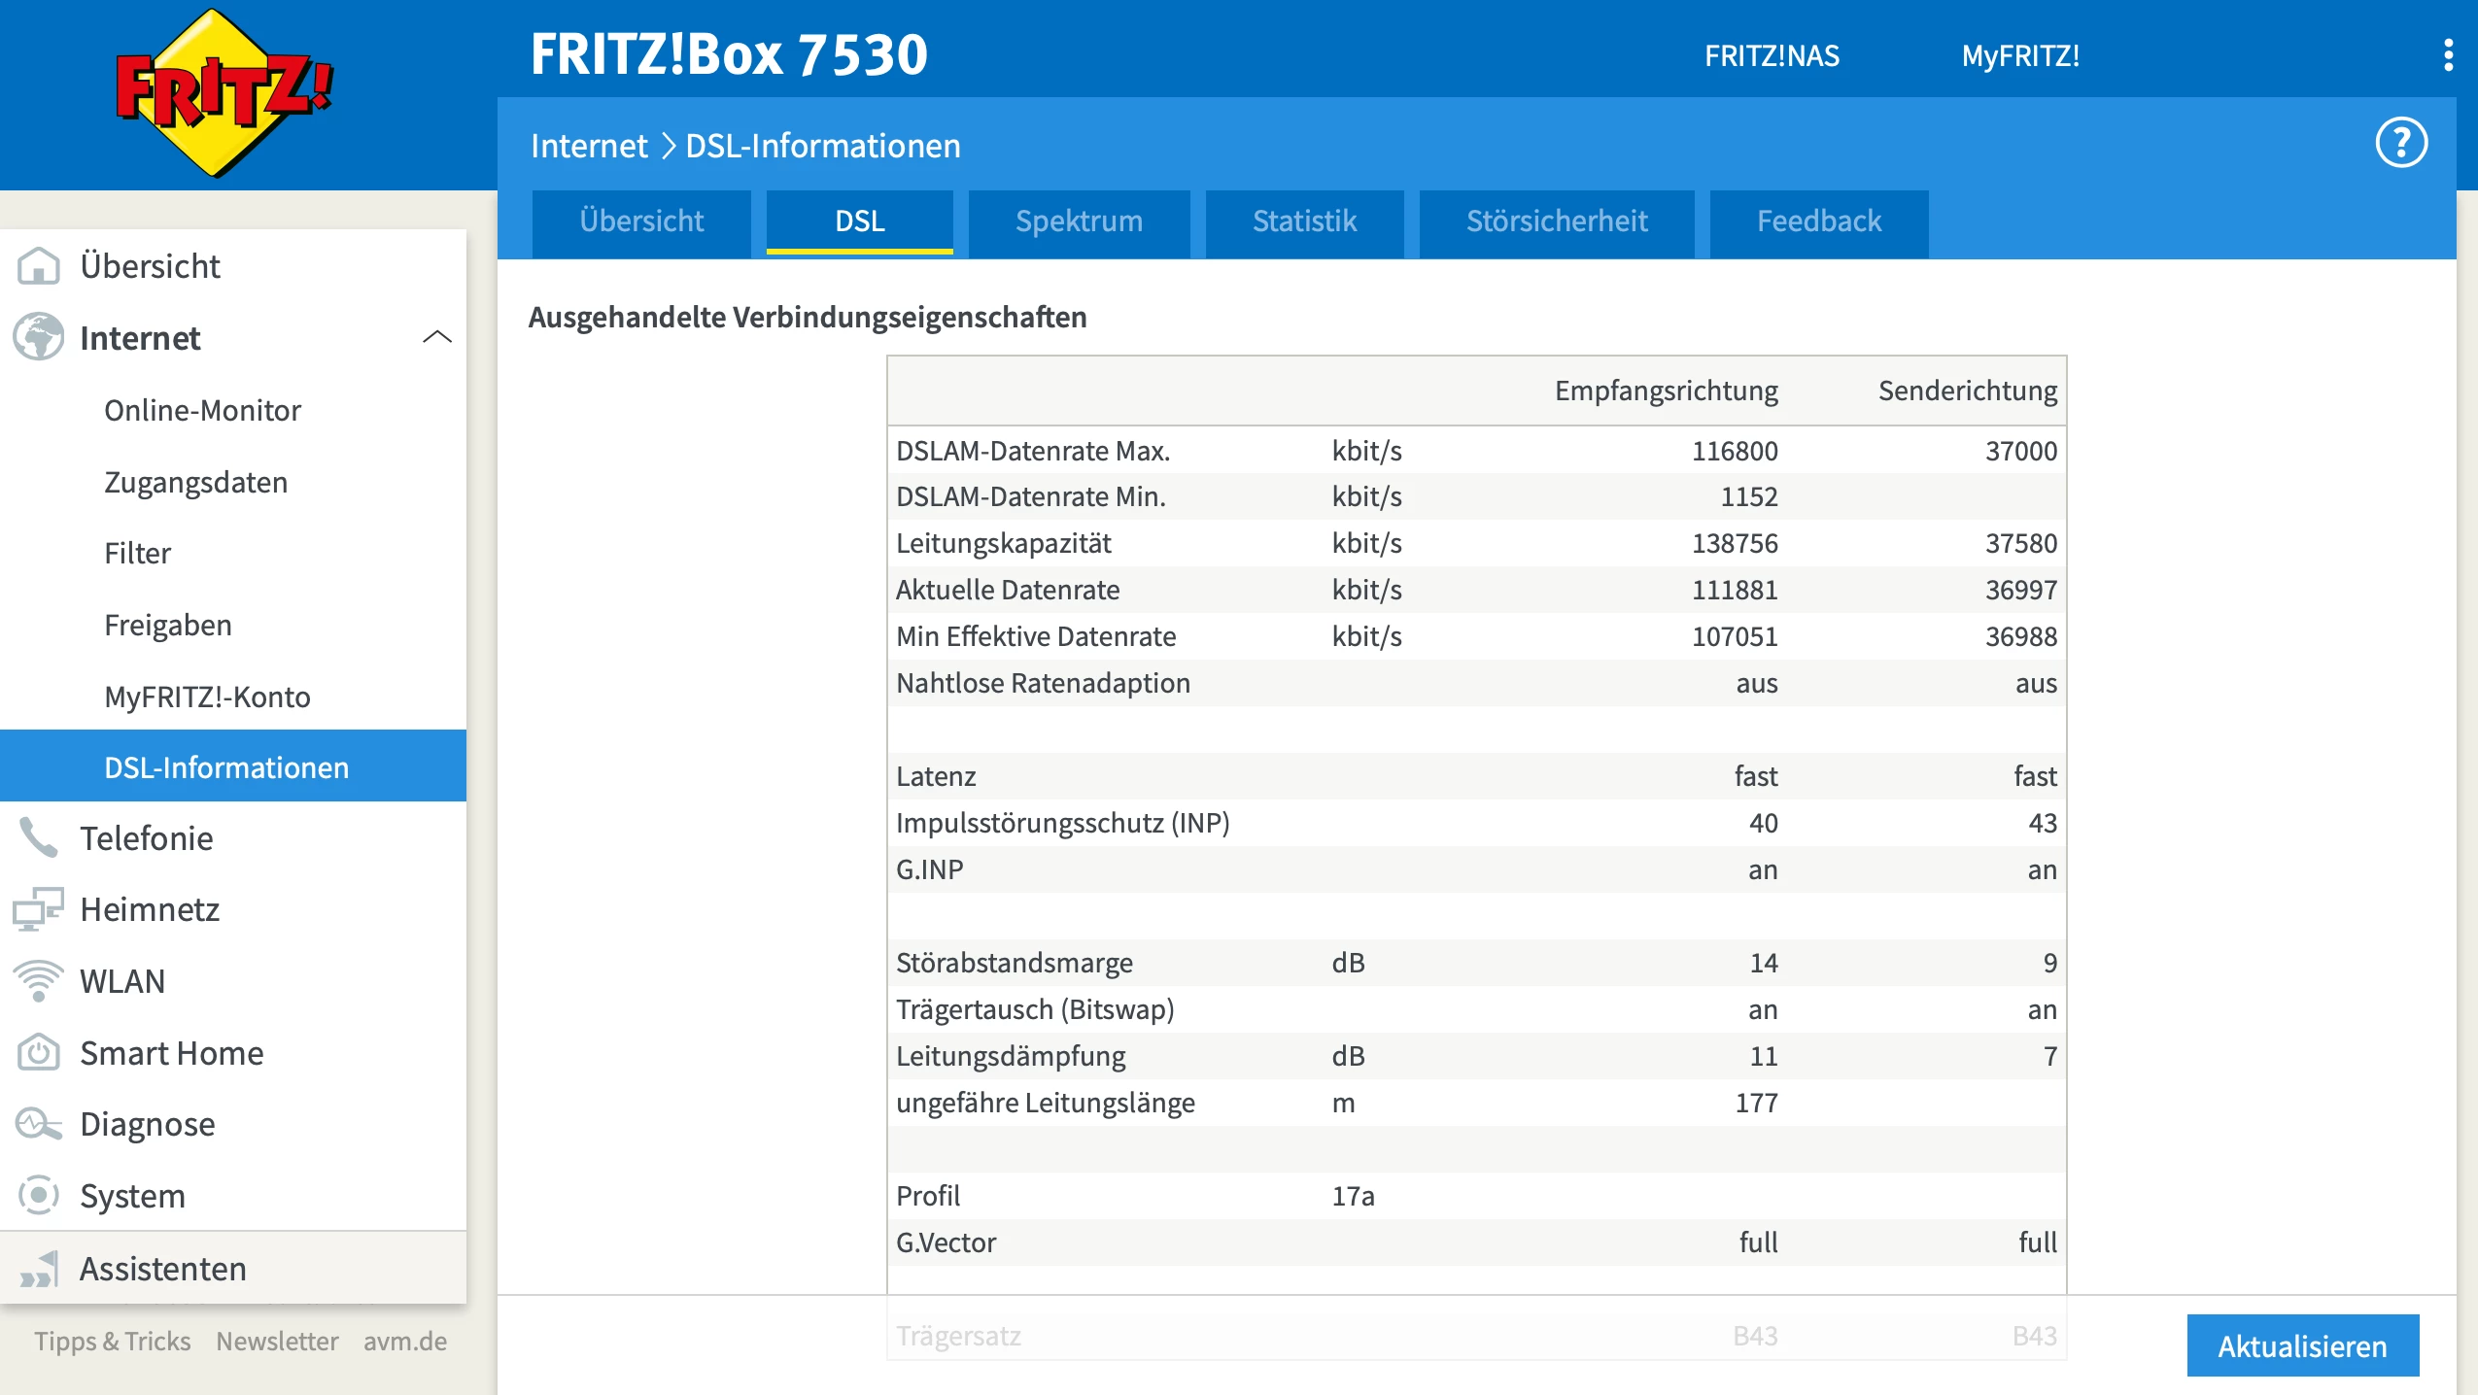Click the avm.de footer link

click(x=404, y=1342)
